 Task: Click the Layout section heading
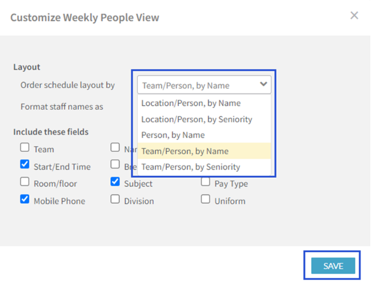click(27, 67)
